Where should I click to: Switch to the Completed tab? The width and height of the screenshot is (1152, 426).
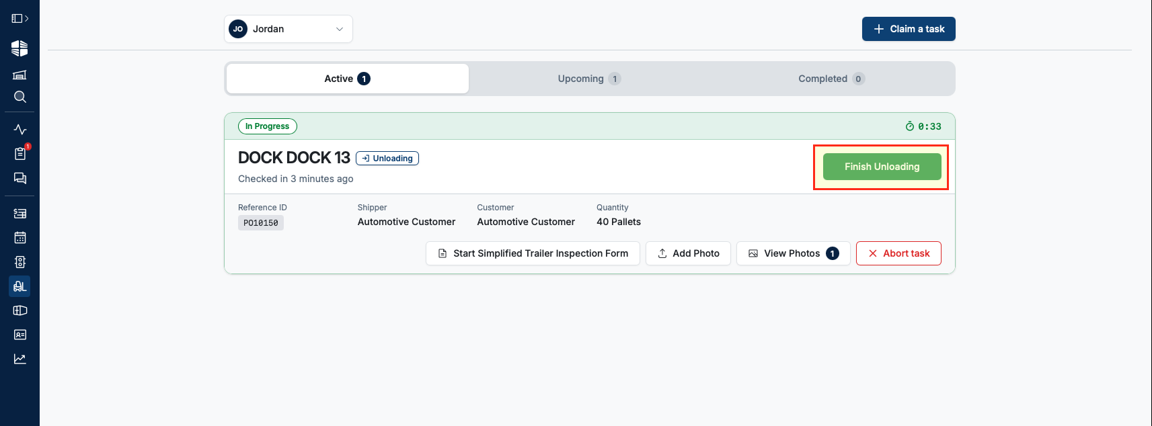(x=831, y=79)
